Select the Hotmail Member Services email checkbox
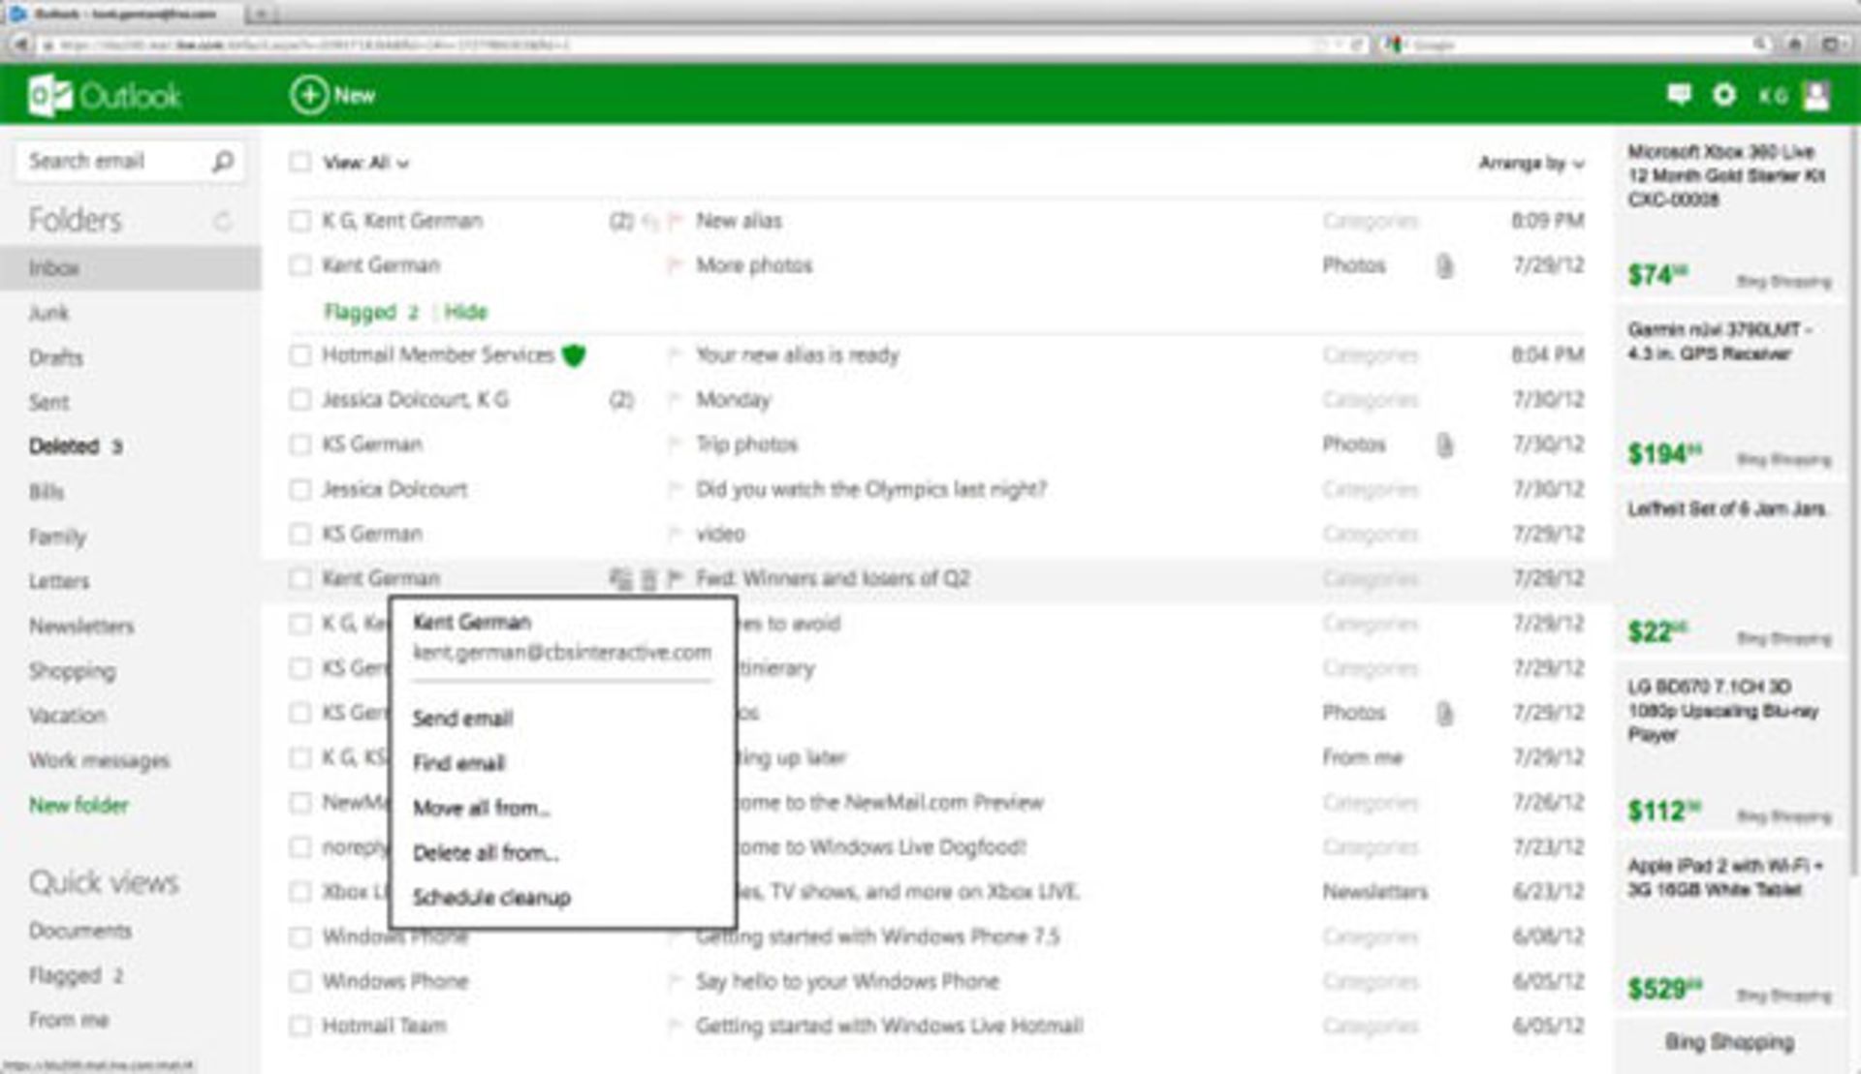The height and width of the screenshot is (1074, 1861). point(300,355)
